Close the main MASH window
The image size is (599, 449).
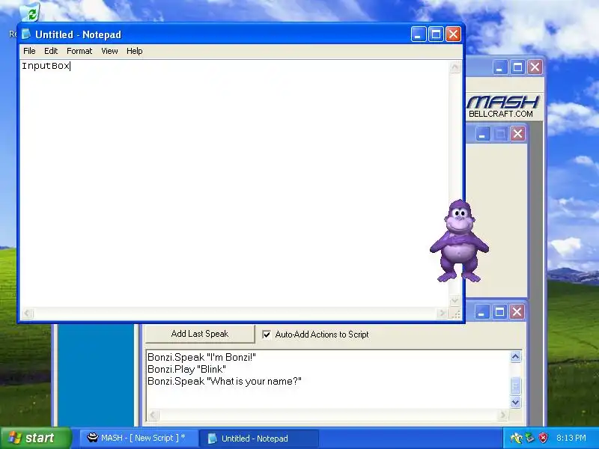point(535,67)
